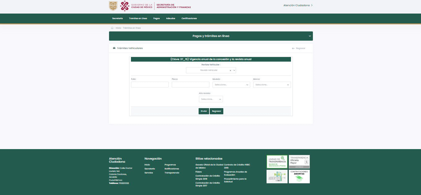421x195 pixels.
Task: Open the Fidere link
Action: coord(199,172)
